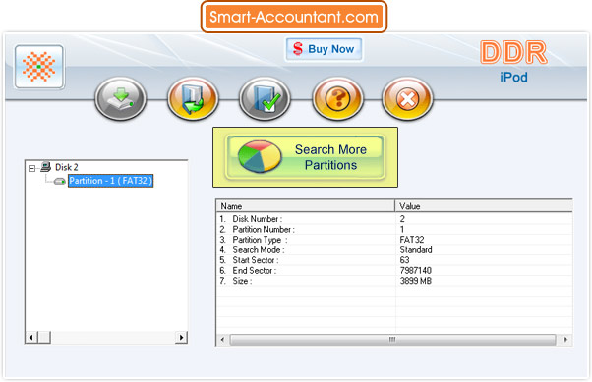Viewport: 592px width, 382px height.
Task: Click the DDR logo text
Action: click(x=513, y=52)
